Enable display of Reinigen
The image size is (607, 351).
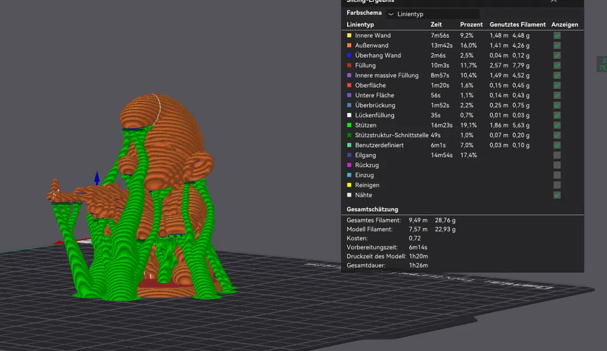pyautogui.click(x=556, y=185)
